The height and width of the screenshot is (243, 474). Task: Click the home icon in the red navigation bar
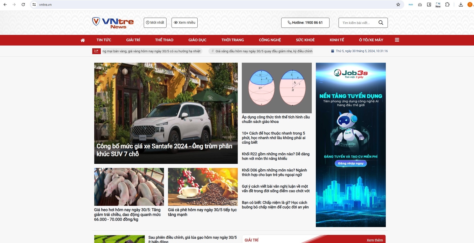(83, 40)
